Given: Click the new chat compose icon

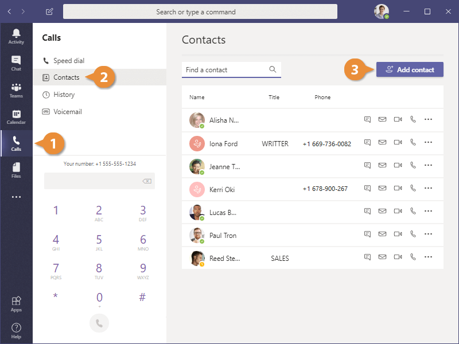Looking at the screenshot, I should [50, 11].
